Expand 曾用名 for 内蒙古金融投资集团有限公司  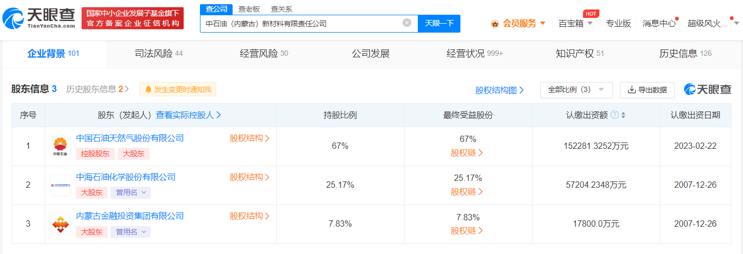pyautogui.click(x=130, y=231)
